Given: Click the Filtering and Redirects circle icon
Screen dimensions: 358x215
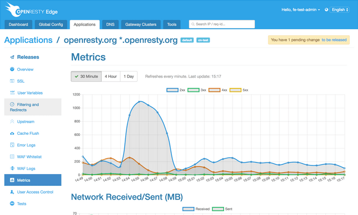Looking at the screenshot, I should pos(12,104).
